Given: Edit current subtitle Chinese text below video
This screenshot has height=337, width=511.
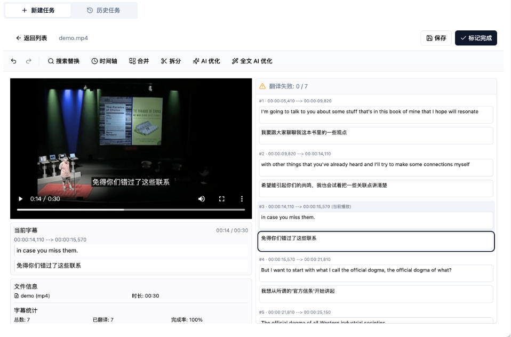Looking at the screenshot, I should coord(131,266).
